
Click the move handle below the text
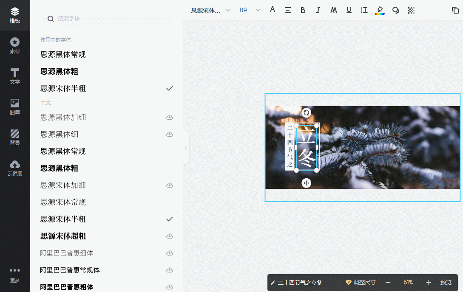307,183
